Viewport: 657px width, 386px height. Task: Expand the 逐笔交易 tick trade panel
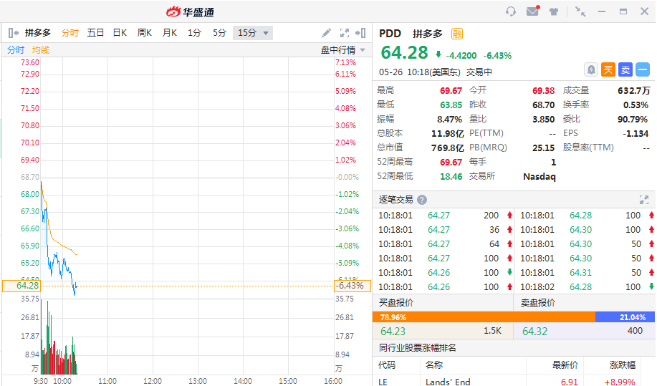click(x=643, y=200)
